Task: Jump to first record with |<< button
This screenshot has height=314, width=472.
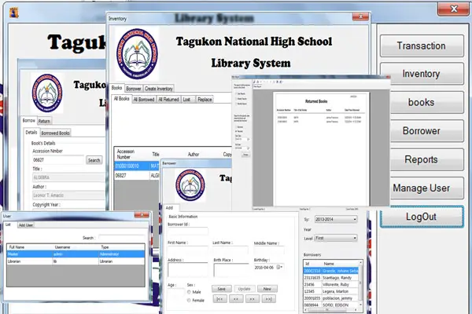Action: click(x=220, y=299)
